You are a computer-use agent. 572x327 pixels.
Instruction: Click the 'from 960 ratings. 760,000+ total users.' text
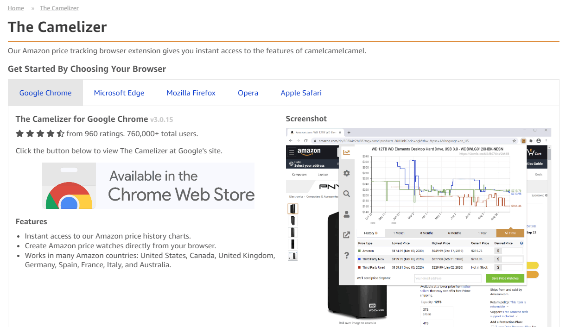[132, 134]
